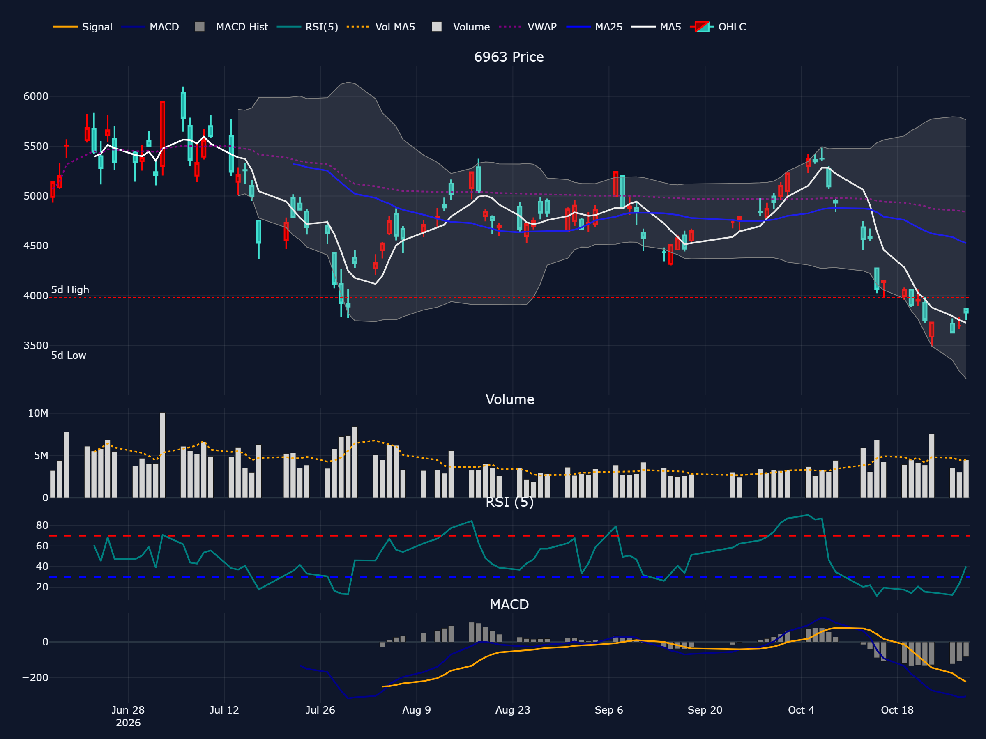Click the 6000 price axis label

point(36,96)
